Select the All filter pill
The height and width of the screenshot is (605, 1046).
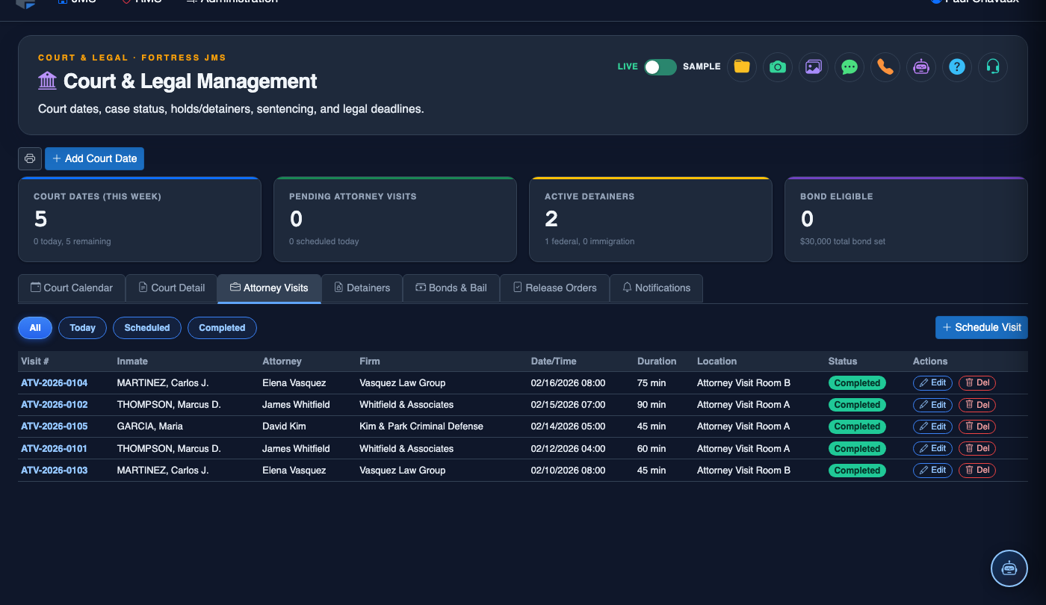click(x=35, y=328)
